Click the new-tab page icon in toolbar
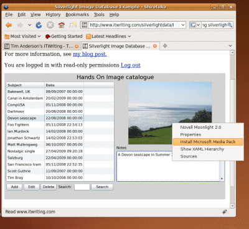Screen dimensions: 249x229 [73, 25]
